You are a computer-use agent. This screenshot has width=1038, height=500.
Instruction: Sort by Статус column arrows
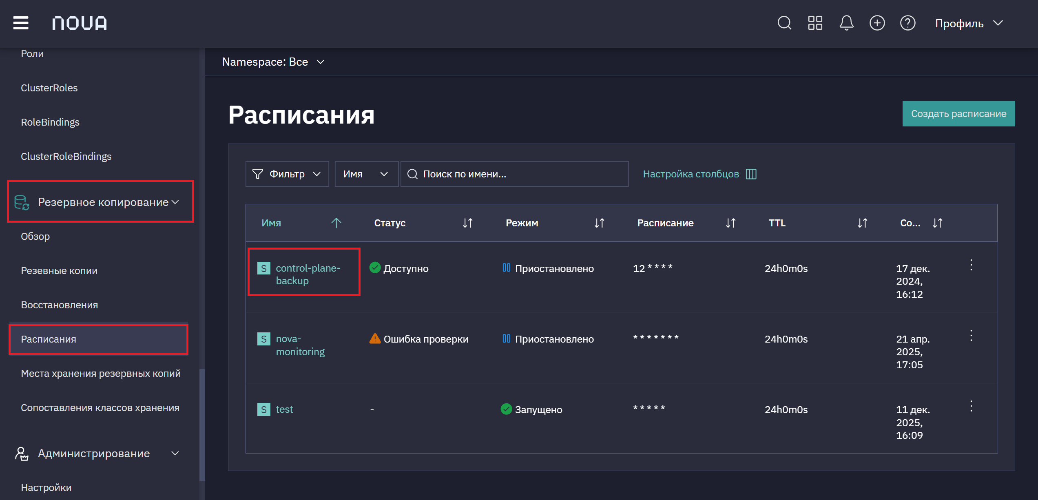coord(467,223)
